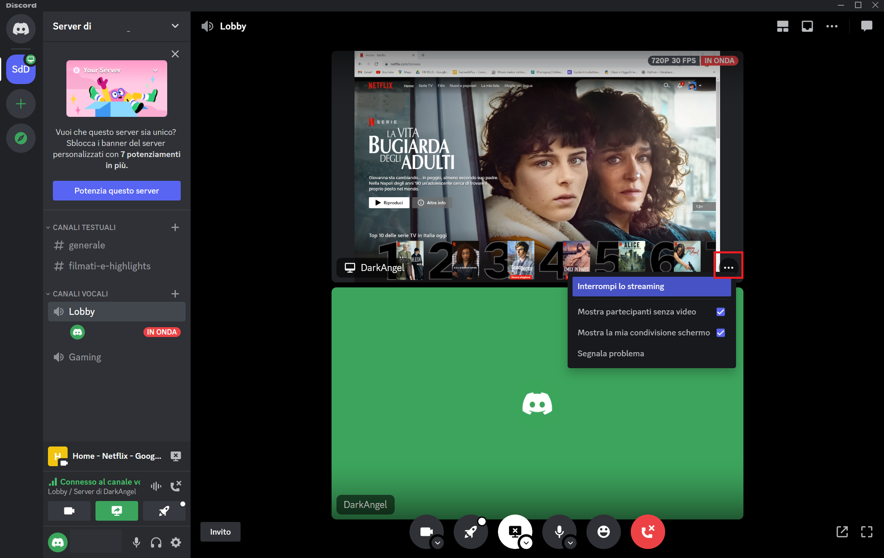Collapse the CANALI TESTUALI category
Image resolution: width=884 pixels, height=558 pixels.
click(x=83, y=227)
